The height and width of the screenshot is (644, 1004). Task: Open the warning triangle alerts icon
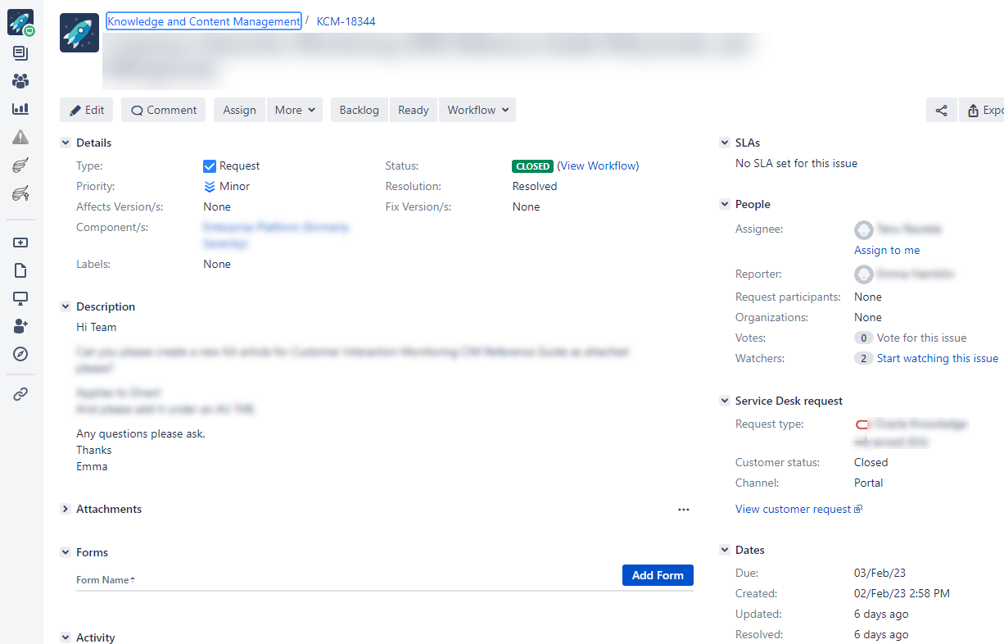click(20, 137)
